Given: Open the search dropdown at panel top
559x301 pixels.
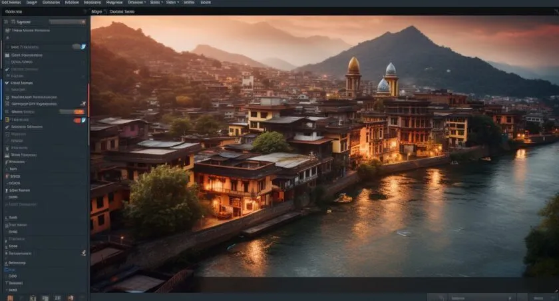Looking at the screenshot, I should [67, 22].
